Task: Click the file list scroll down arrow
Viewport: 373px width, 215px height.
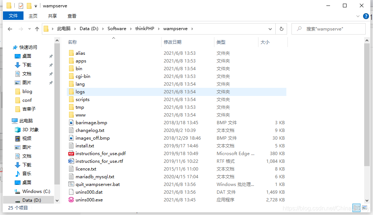Action: [367, 200]
